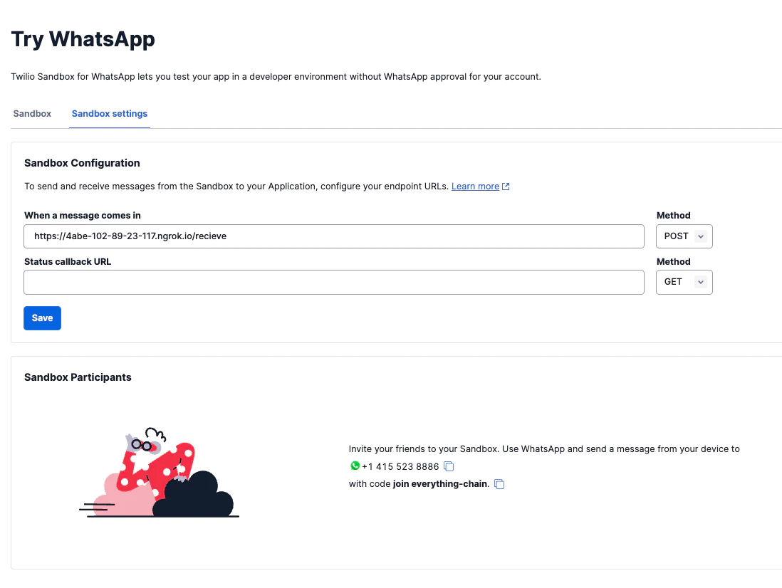The height and width of the screenshot is (588, 782).
Task: Switch to the Sandbox tab
Action: point(32,114)
